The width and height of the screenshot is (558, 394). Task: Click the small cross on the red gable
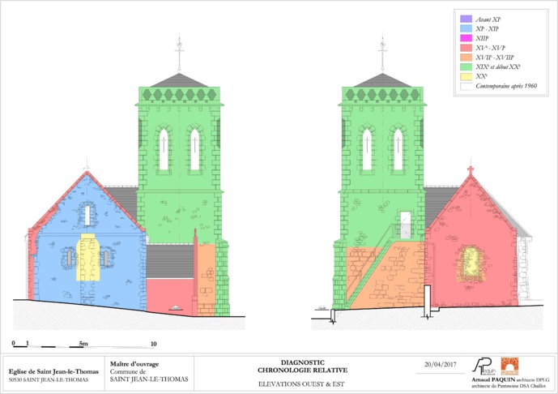[469, 172]
